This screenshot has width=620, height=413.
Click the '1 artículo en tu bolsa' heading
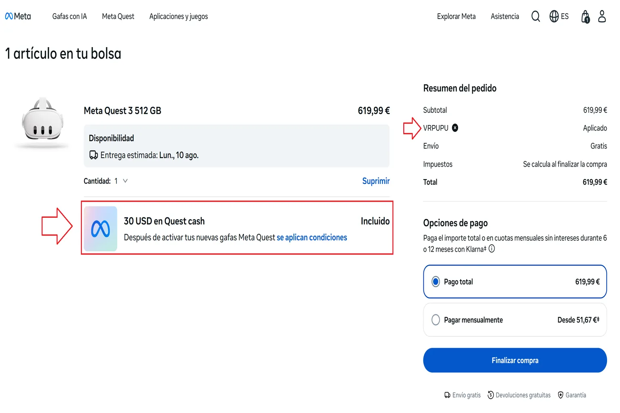[63, 54]
